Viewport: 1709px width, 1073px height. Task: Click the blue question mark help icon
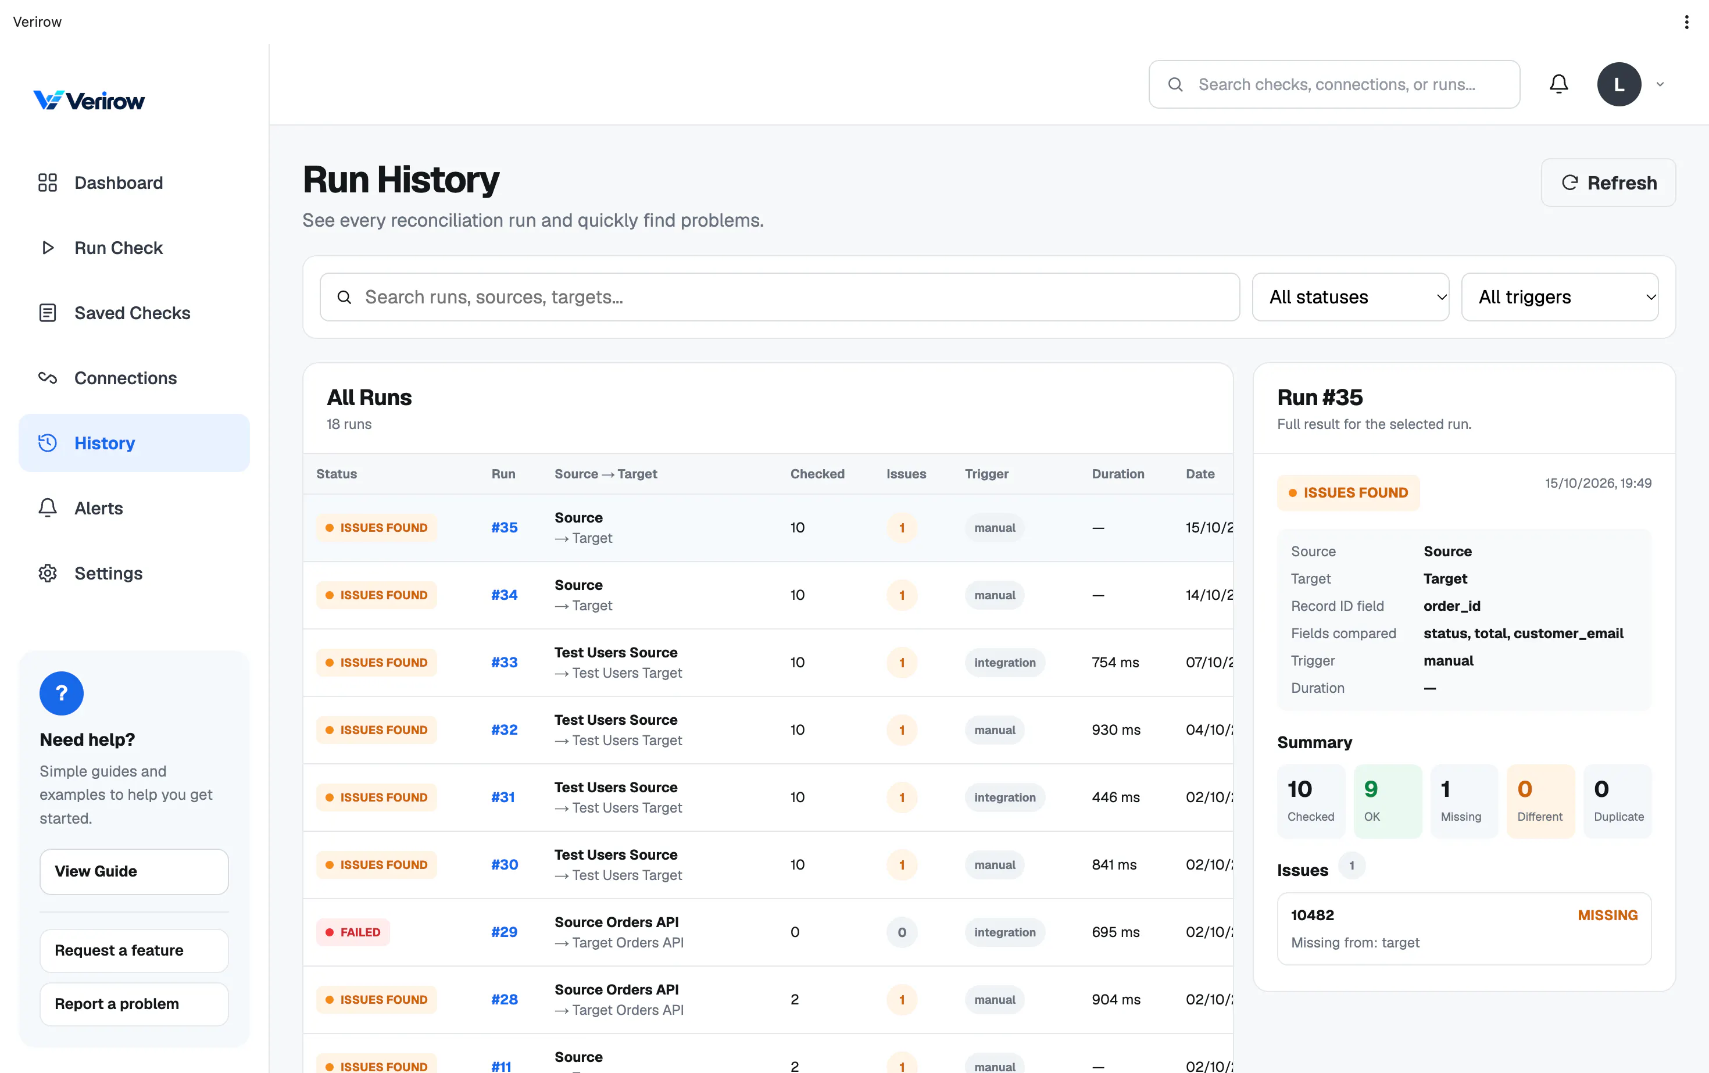62,693
